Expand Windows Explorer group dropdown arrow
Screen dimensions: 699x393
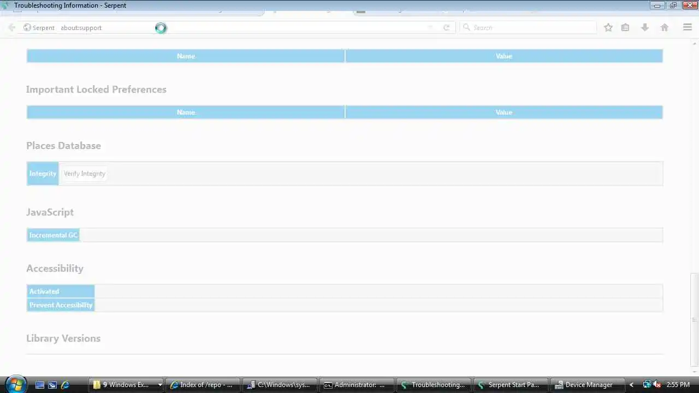(x=159, y=385)
